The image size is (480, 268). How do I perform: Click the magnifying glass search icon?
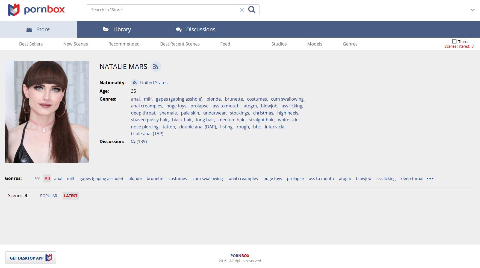click(252, 10)
